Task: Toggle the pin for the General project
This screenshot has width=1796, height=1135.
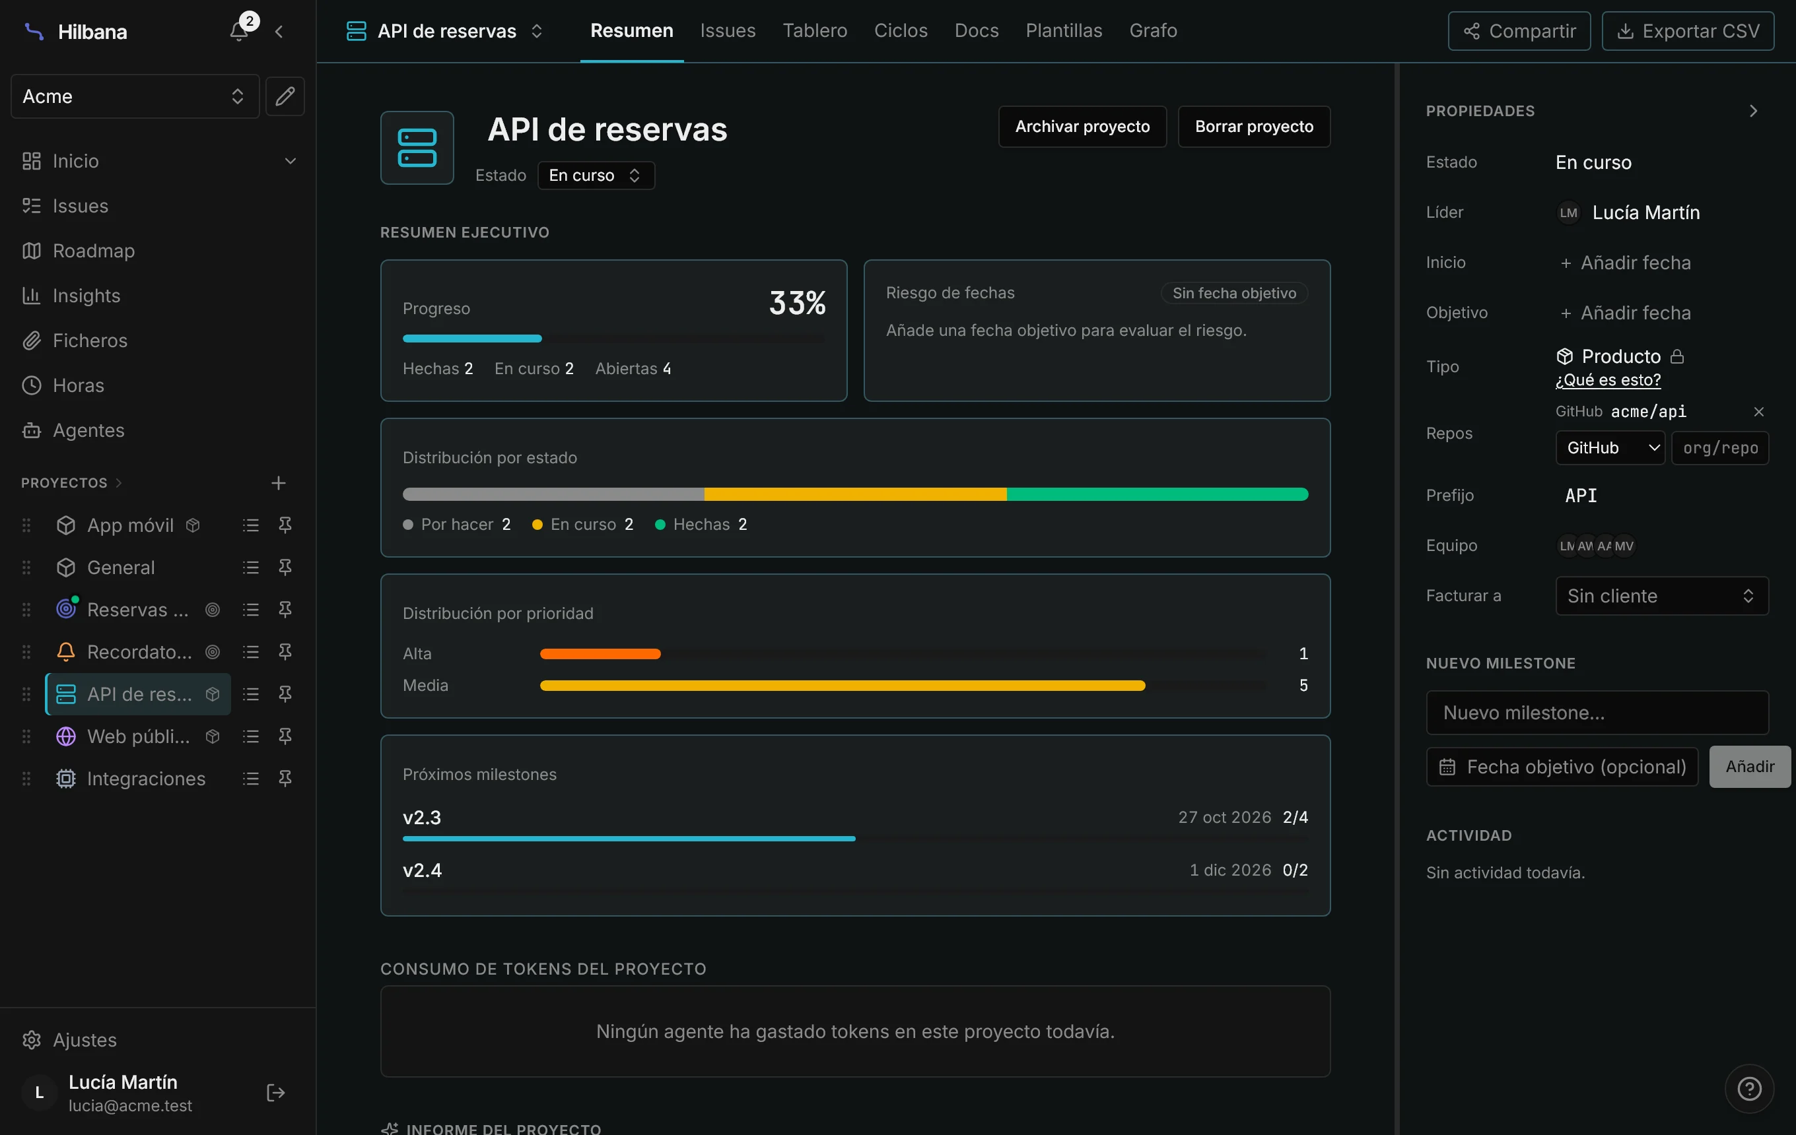Action: tap(285, 568)
